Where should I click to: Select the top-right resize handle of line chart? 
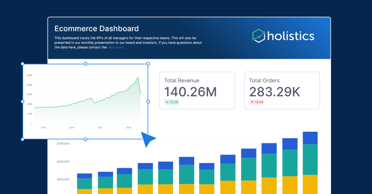(x=148, y=64)
